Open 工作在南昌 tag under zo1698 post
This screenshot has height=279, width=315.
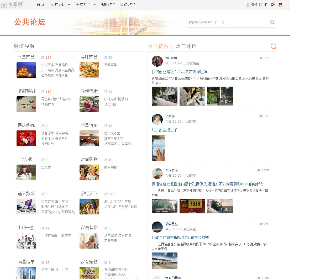pyautogui.click(x=191, y=63)
